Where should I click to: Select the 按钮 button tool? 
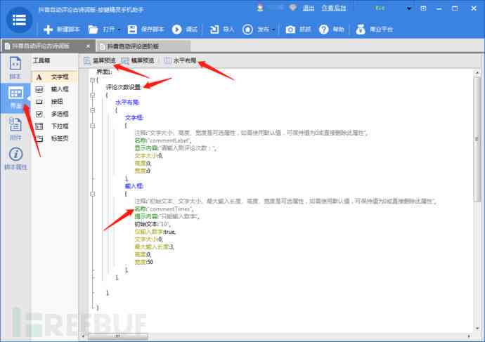(54, 102)
